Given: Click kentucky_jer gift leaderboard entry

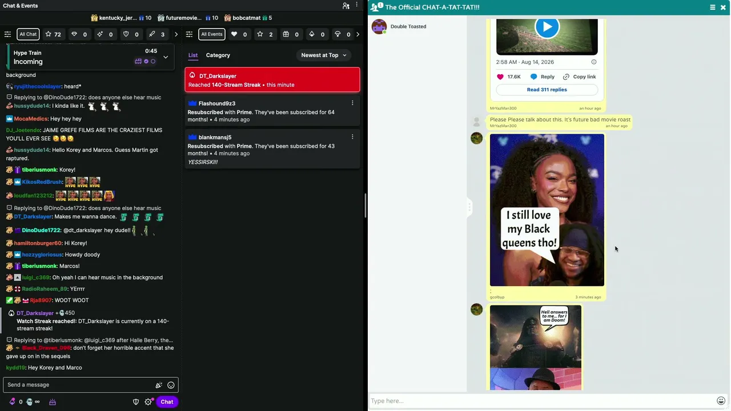Looking at the screenshot, I should click(121, 18).
